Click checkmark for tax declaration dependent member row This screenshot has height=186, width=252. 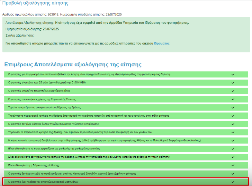233,74
